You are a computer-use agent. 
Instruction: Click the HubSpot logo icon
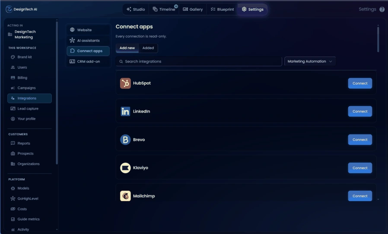coord(125,83)
